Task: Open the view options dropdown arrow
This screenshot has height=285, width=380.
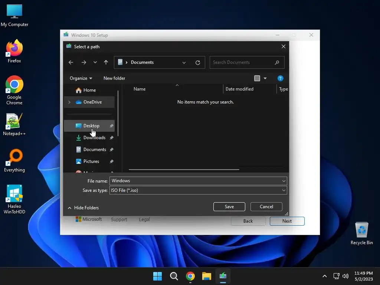Action: pyautogui.click(x=265, y=78)
